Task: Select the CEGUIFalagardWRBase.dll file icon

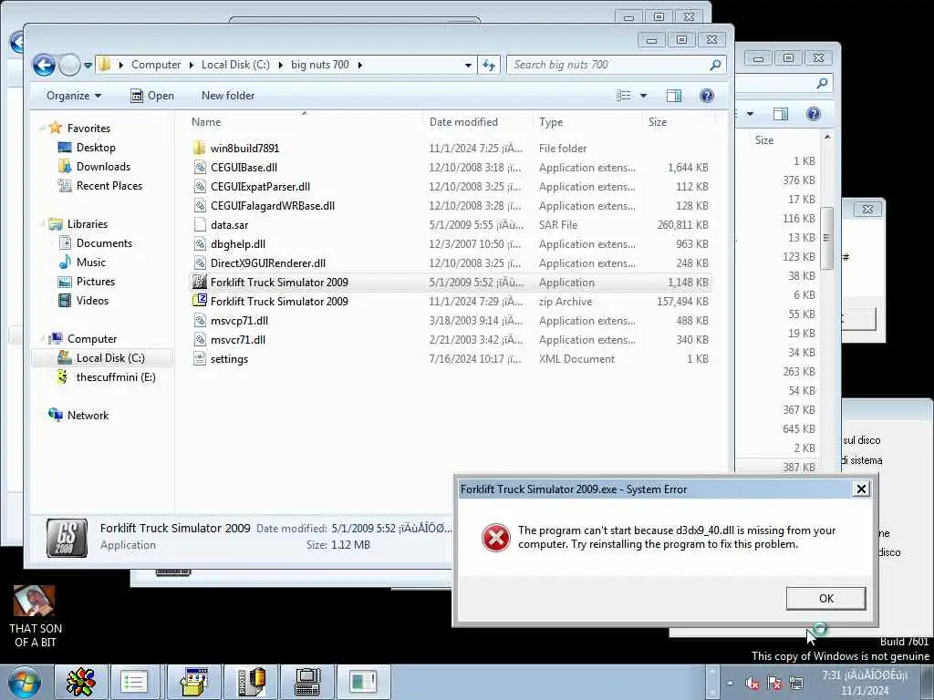Action: pos(200,205)
